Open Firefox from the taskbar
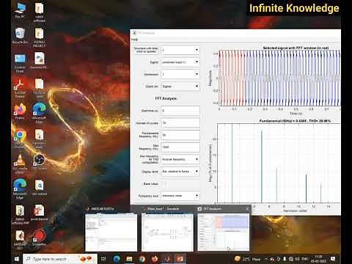The height and width of the screenshot is (264, 352). tap(155, 259)
